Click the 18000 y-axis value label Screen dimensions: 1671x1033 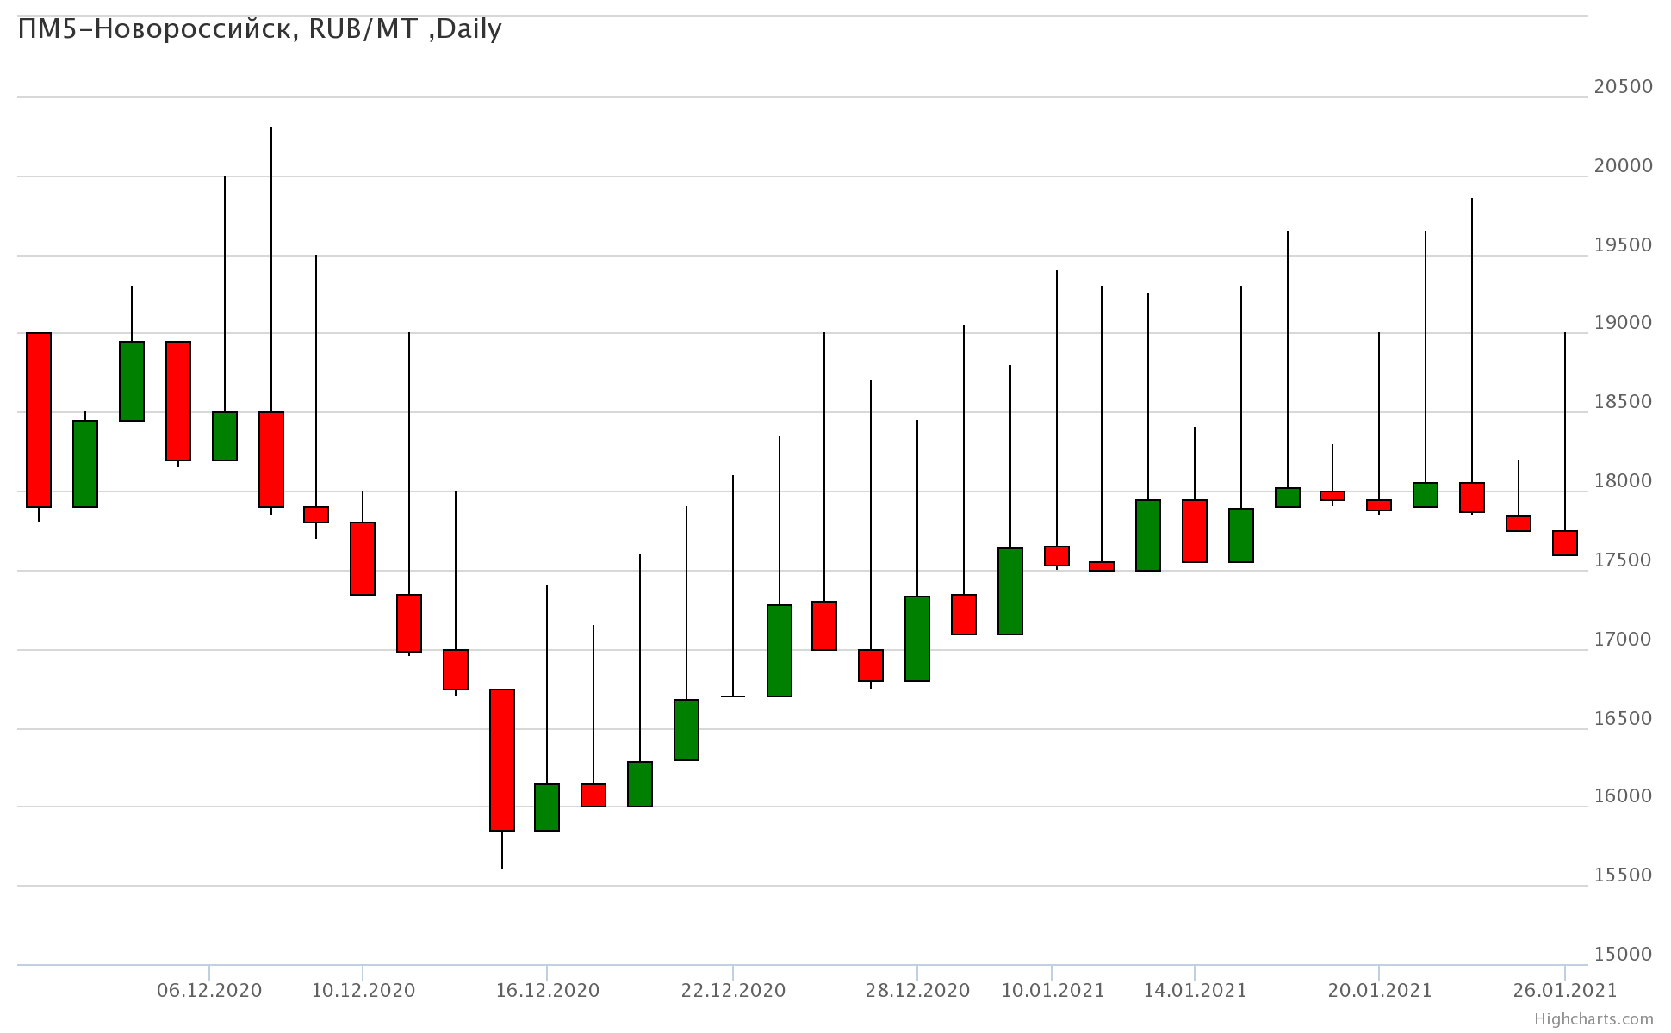point(1623,480)
